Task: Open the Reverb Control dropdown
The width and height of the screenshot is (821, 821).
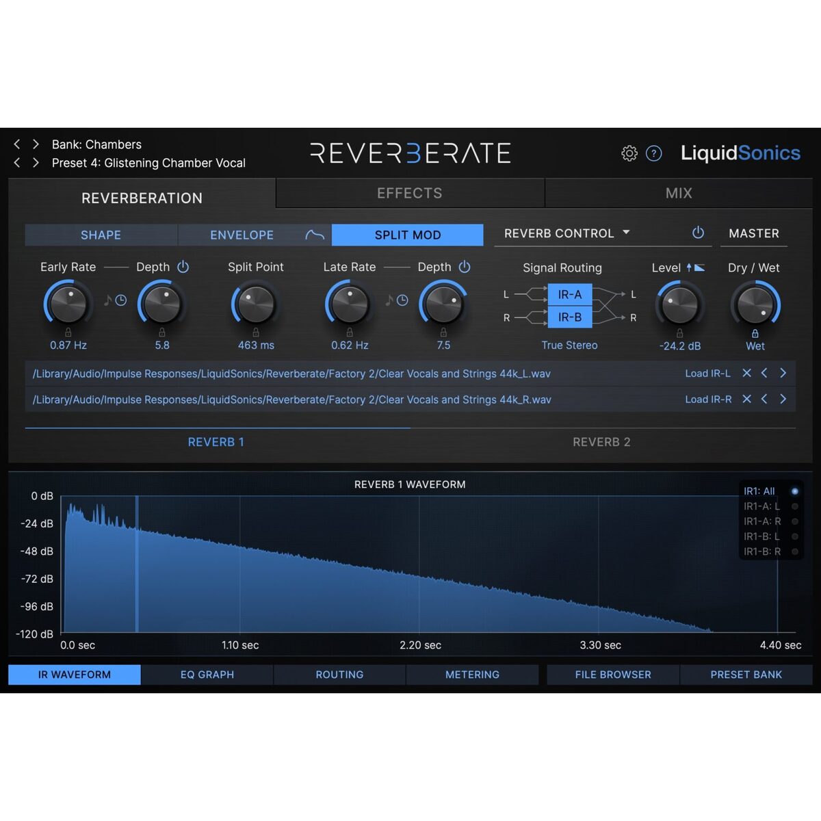Action: pos(627,233)
